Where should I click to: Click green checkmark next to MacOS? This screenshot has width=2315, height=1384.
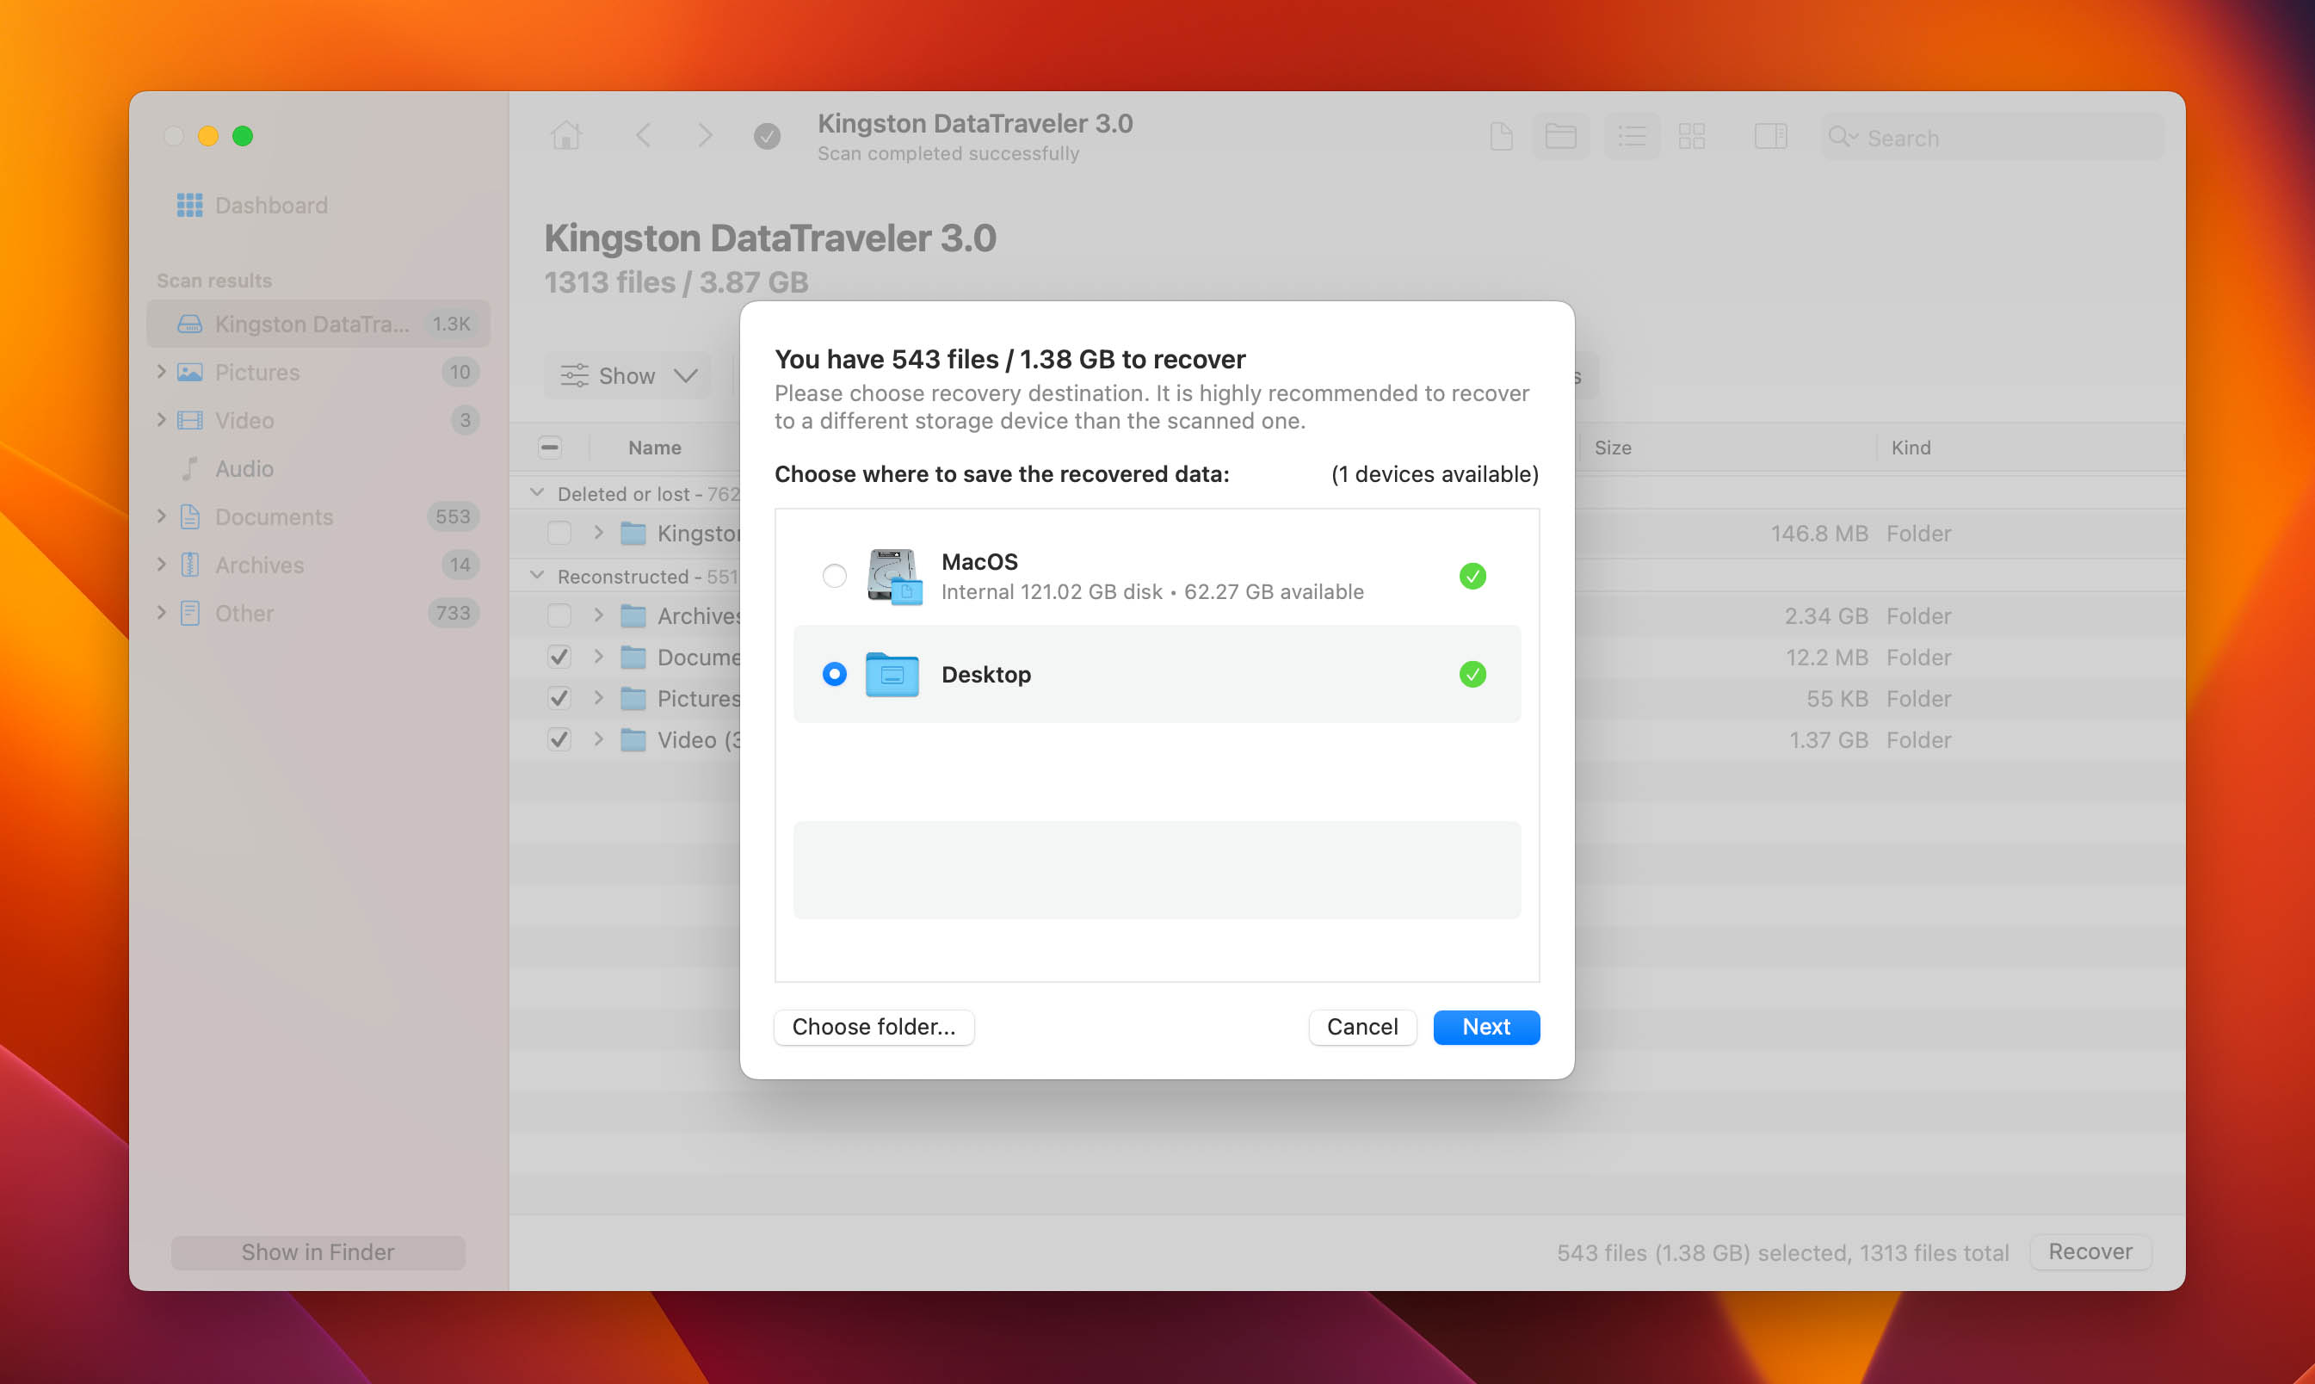coord(1472,577)
